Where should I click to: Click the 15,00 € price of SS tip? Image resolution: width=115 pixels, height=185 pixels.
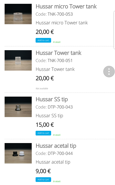[x=45, y=125]
